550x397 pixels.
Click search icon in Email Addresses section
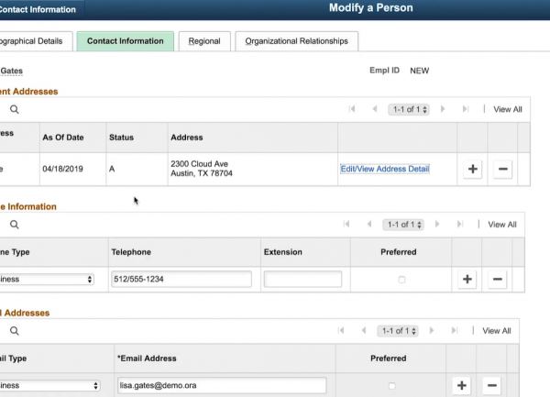point(15,331)
